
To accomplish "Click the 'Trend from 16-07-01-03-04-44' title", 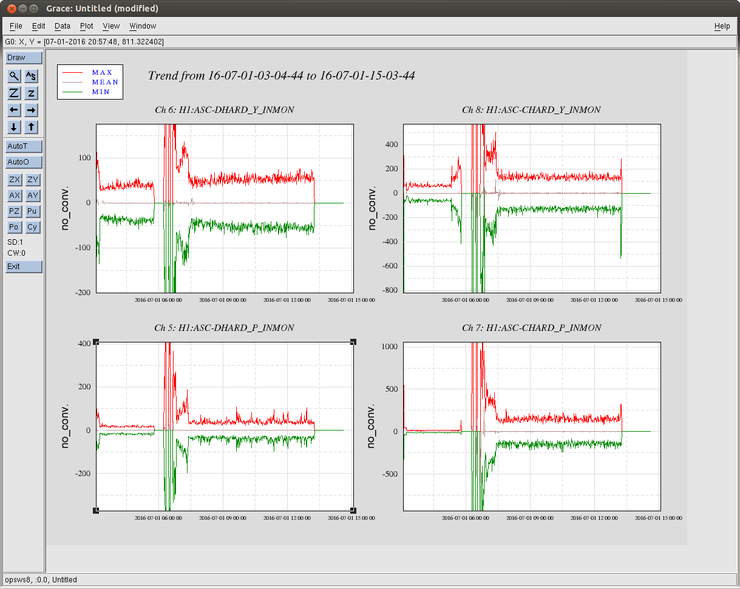I will [282, 76].
